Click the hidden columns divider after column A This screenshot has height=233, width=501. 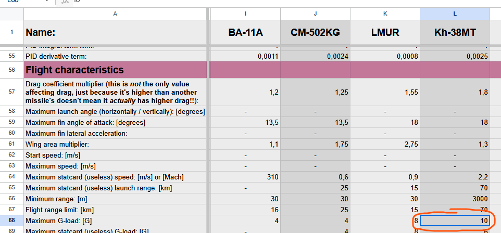(x=209, y=14)
